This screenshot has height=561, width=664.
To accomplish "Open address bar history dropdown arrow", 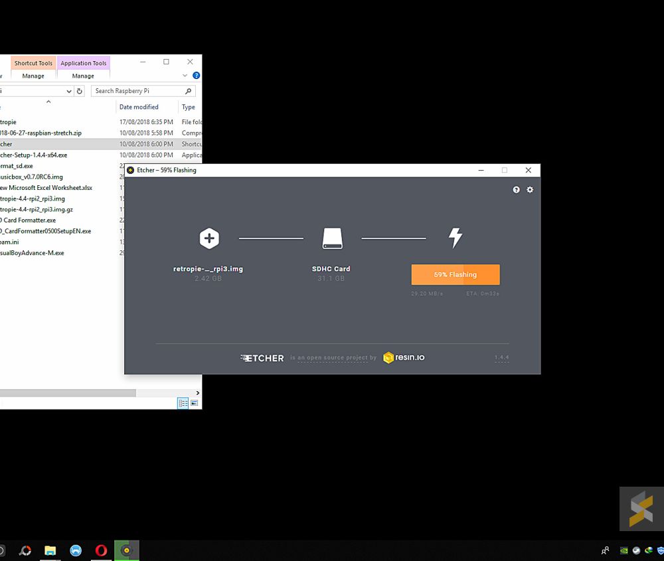I will point(69,91).
